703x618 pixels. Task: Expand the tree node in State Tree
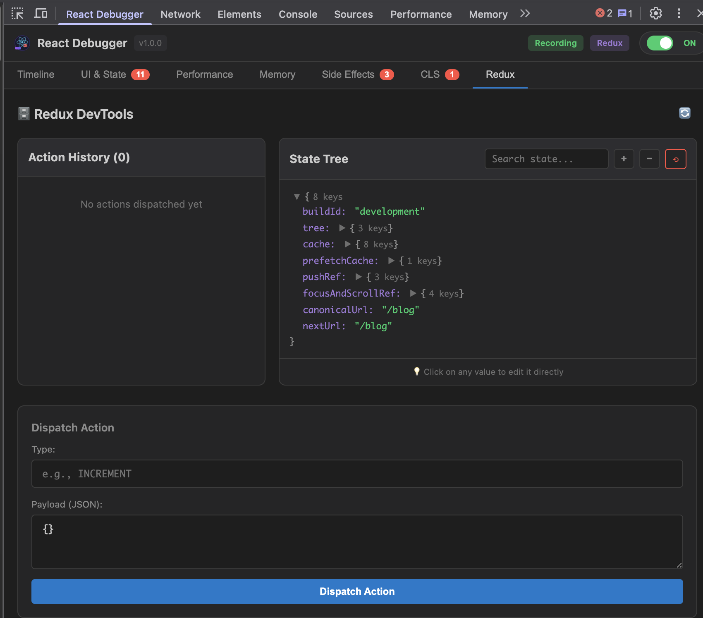click(342, 228)
